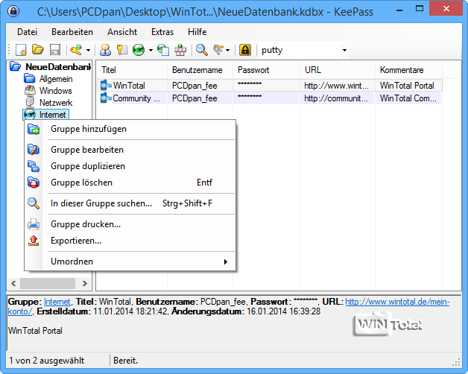Open the Internet group link in details
This screenshot has width=468, height=374.
(x=57, y=302)
